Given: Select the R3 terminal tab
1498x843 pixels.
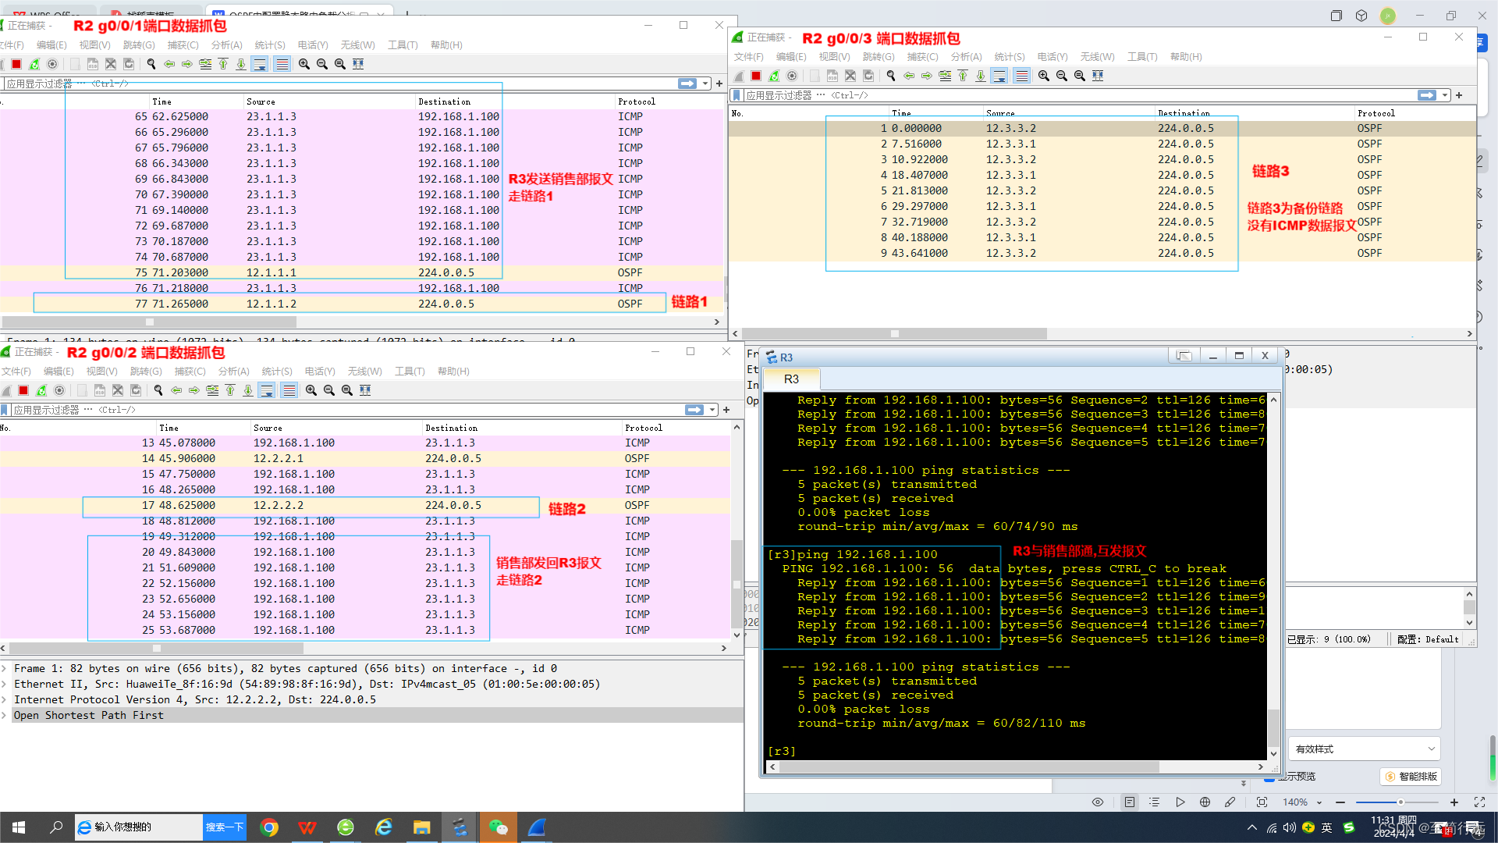Looking at the screenshot, I should click(791, 379).
